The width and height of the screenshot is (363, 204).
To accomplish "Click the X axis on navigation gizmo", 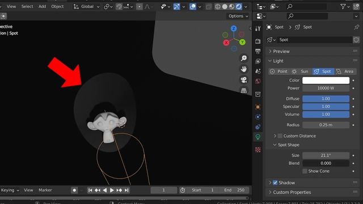I will click(226, 42).
